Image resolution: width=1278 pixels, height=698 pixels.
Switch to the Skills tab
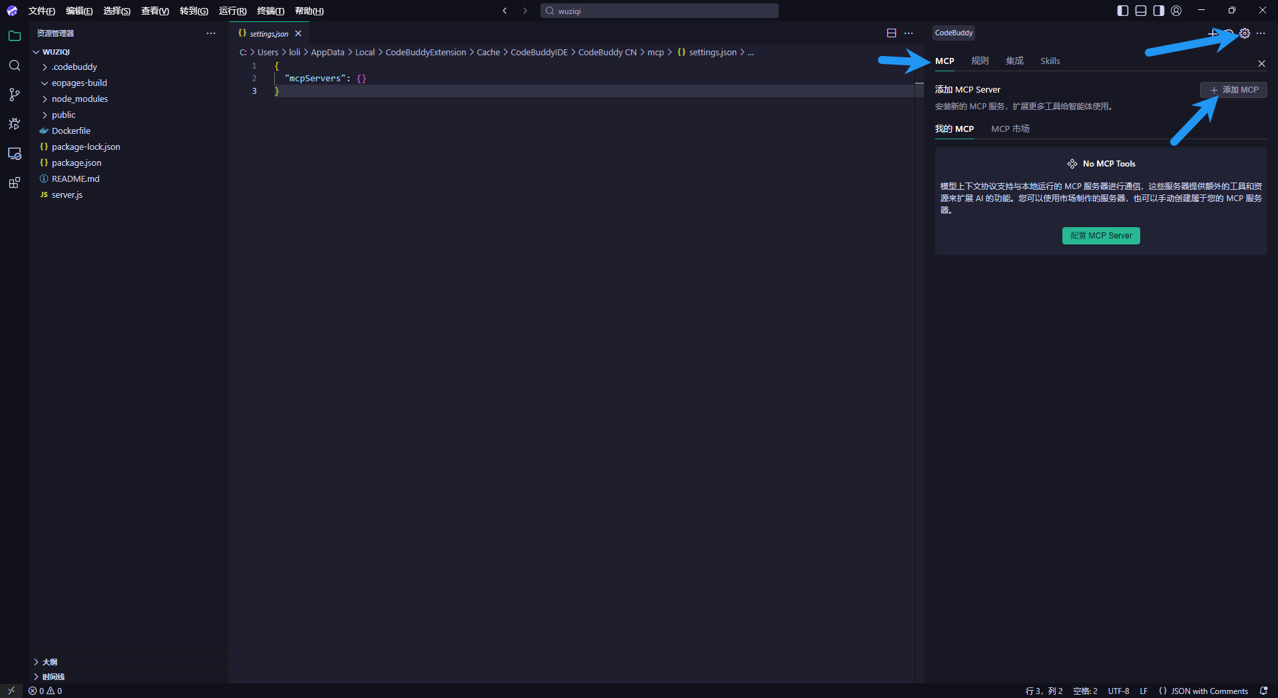point(1050,61)
